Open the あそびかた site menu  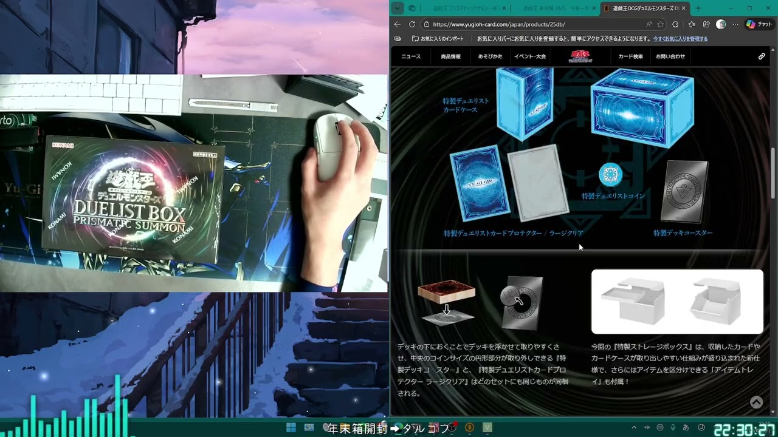tap(490, 56)
